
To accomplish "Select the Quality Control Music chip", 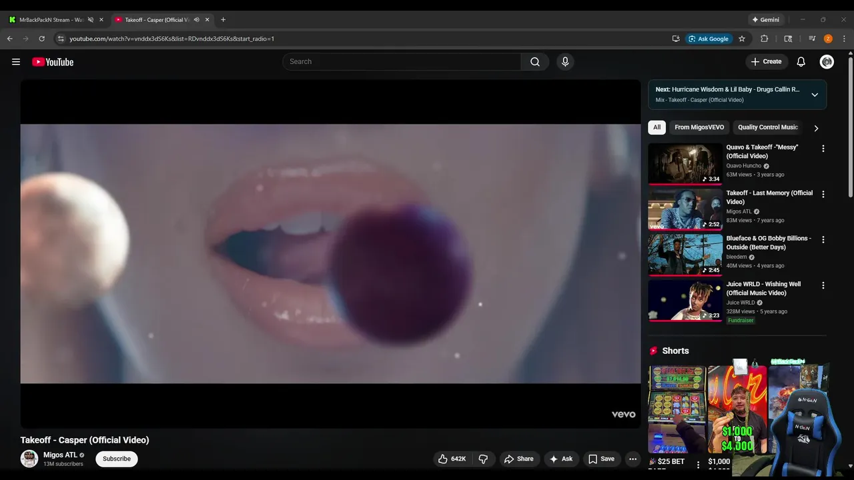I will (x=767, y=127).
